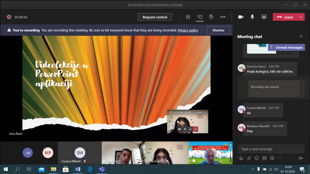This screenshot has width=310, height=174.
Task: Open the volume control in tray
Action: 276,169
